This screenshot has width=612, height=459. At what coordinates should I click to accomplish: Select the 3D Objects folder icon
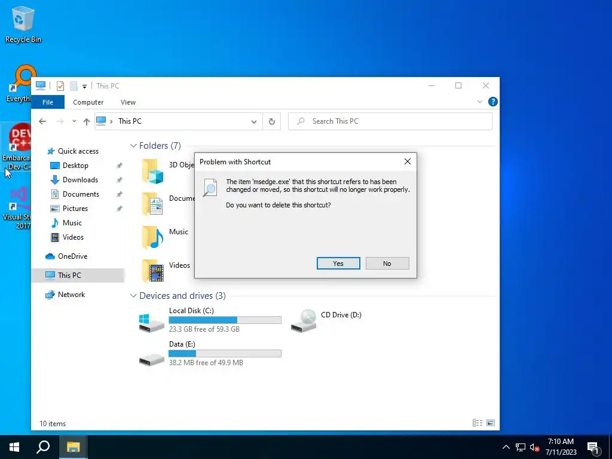(152, 171)
